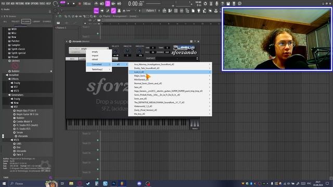Open the Visual category in browser
Screen dimensions: 333x187
(x=15, y=57)
